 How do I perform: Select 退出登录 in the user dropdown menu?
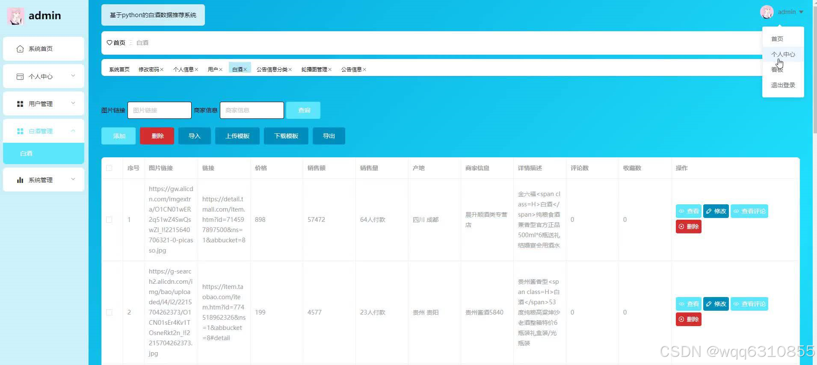(x=783, y=85)
